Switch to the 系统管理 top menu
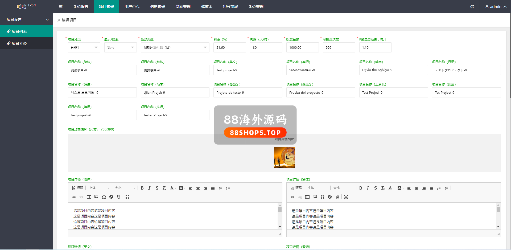Image resolution: width=511 pixels, height=250 pixels. (x=256, y=7)
